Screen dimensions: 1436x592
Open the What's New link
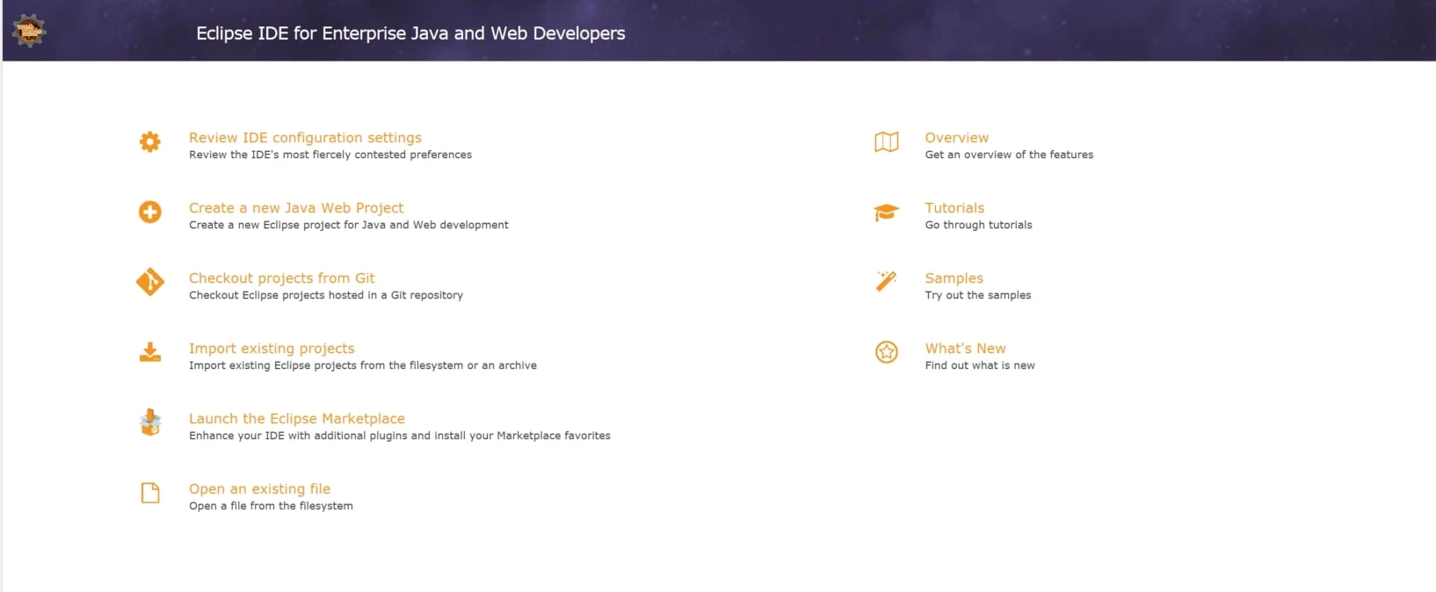click(x=965, y=349)
